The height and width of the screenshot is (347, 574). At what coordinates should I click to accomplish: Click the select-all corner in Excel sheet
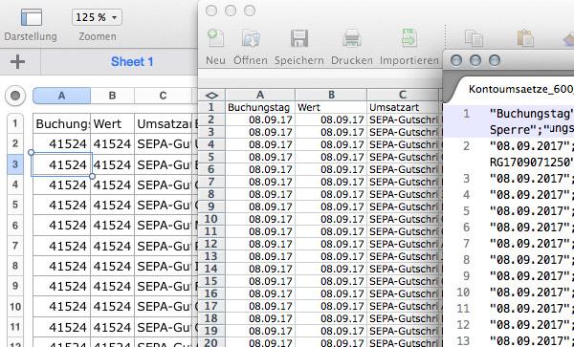coord(211,95)
